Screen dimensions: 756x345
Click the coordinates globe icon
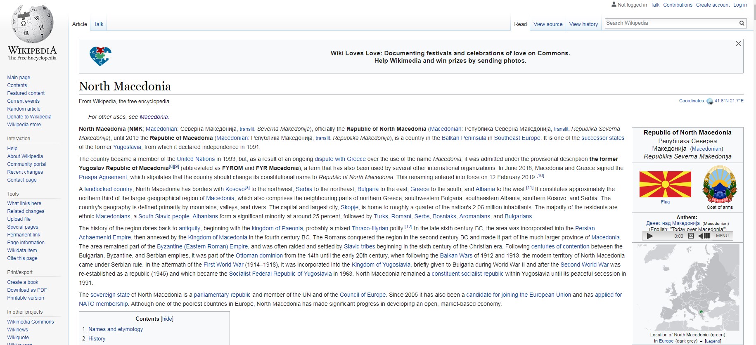tap(710, 101)
